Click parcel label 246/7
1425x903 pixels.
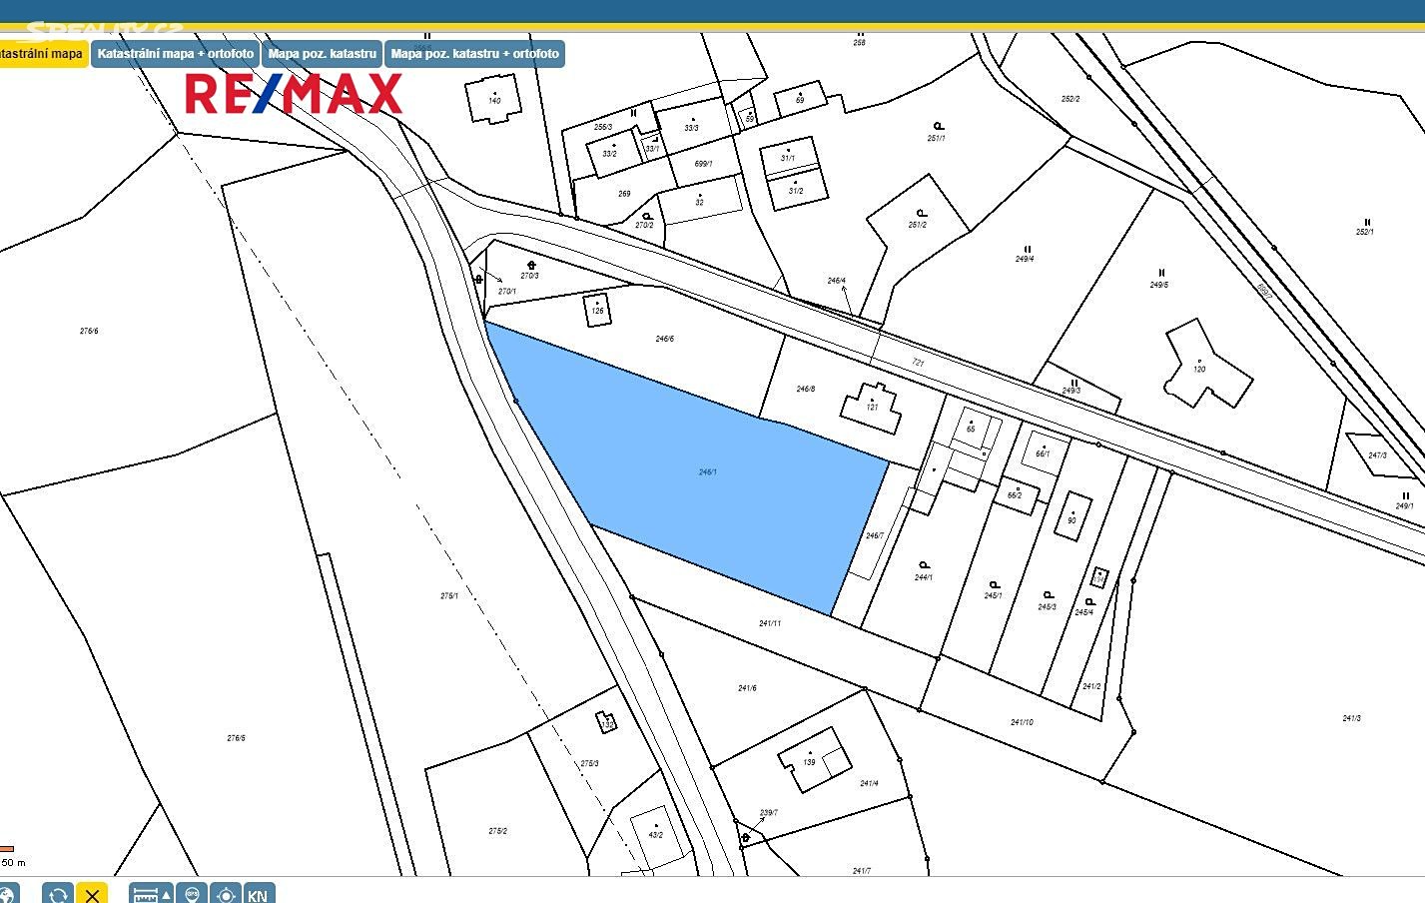click(875, 536)
